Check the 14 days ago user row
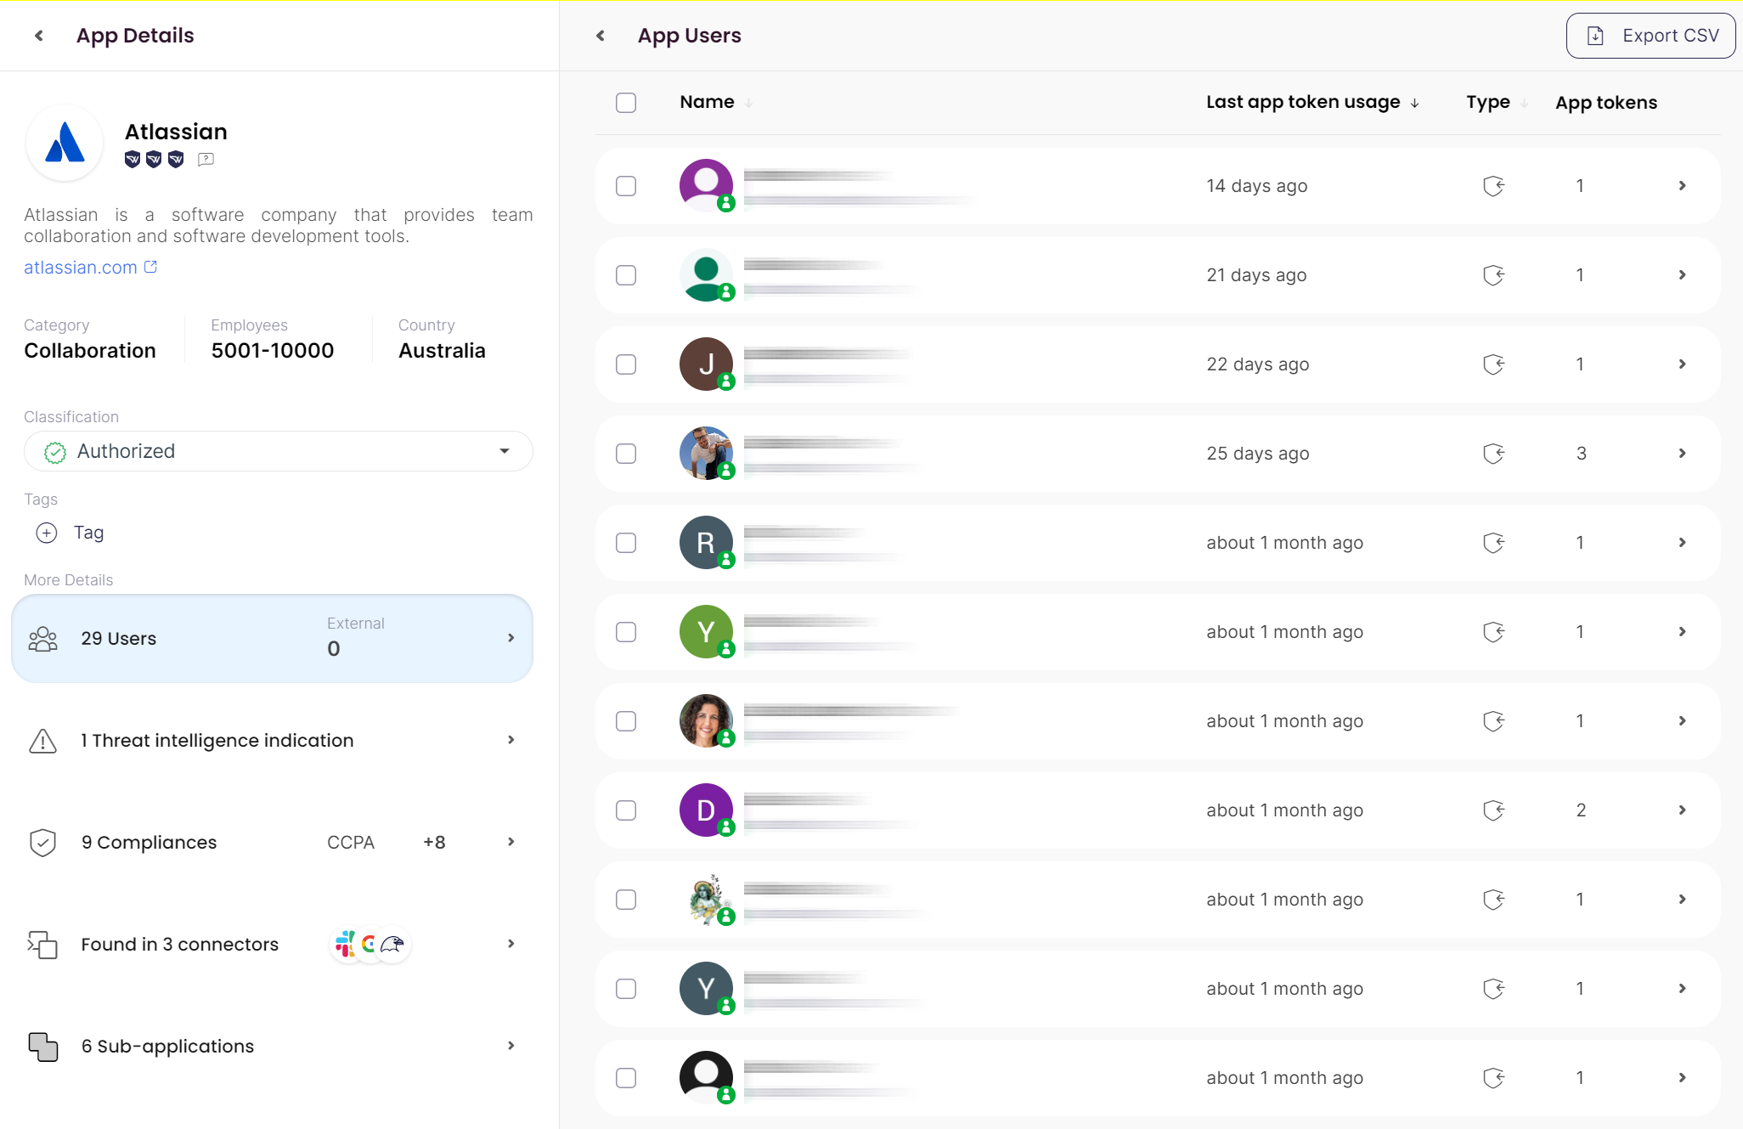 click(x=626, y=186)
